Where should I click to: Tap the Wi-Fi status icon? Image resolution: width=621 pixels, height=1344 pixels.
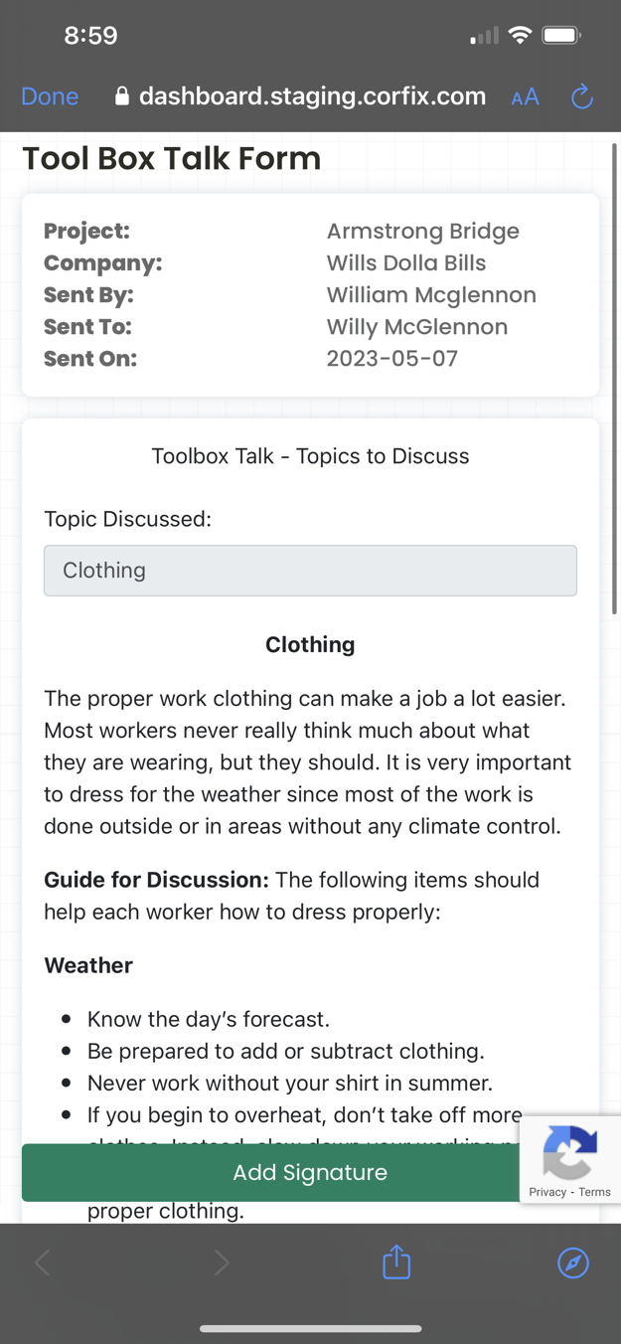click(x=519, y=36)
